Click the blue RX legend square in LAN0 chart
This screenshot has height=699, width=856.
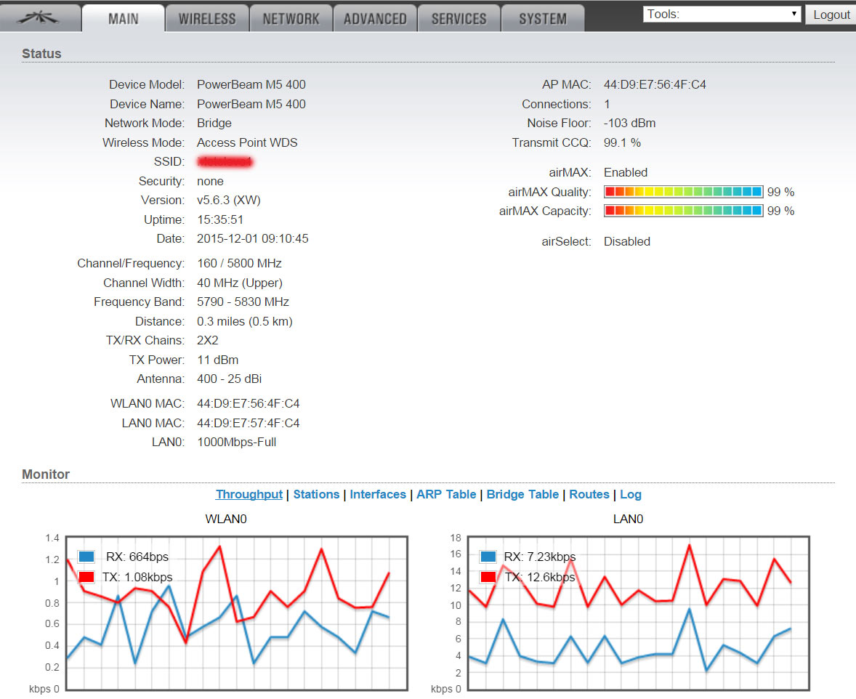[488, 557]
